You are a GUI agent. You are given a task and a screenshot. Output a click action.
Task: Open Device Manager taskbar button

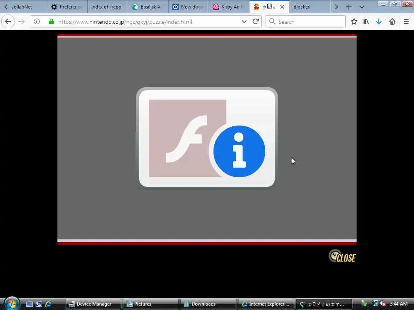click(x=93, y=304)
